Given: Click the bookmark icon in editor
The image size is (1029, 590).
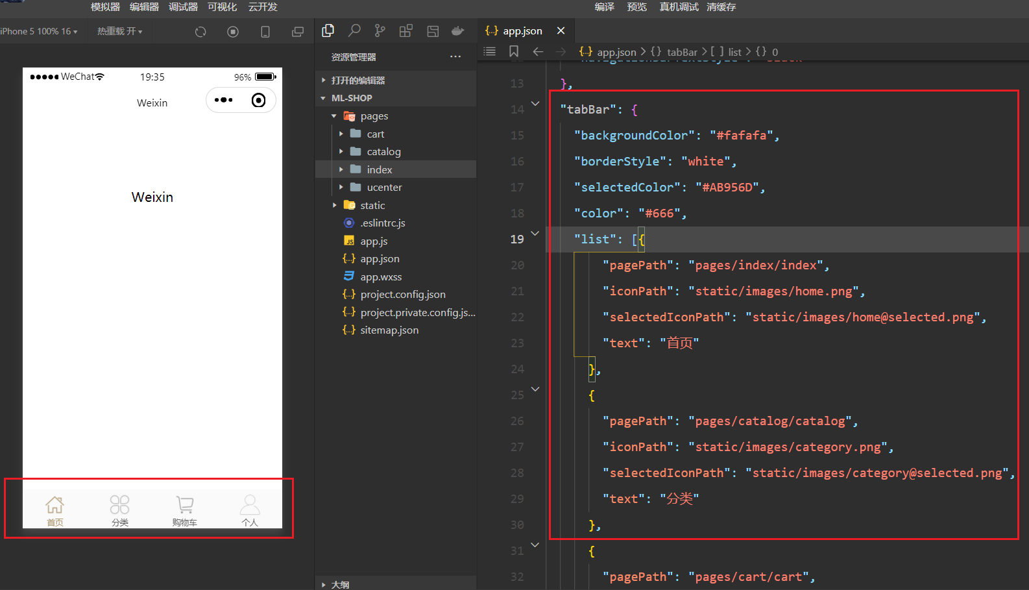Looking at the screenshot, I should (514, 51).
